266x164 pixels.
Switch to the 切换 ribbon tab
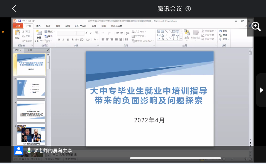click(x=58, y=26)
